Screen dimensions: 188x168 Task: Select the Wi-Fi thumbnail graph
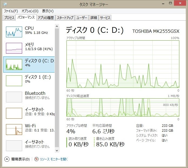[14, 130]
